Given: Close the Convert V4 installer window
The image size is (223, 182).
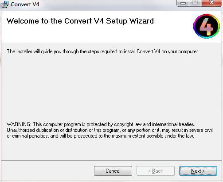Looking at the screenshot, I should click(211, 3).
